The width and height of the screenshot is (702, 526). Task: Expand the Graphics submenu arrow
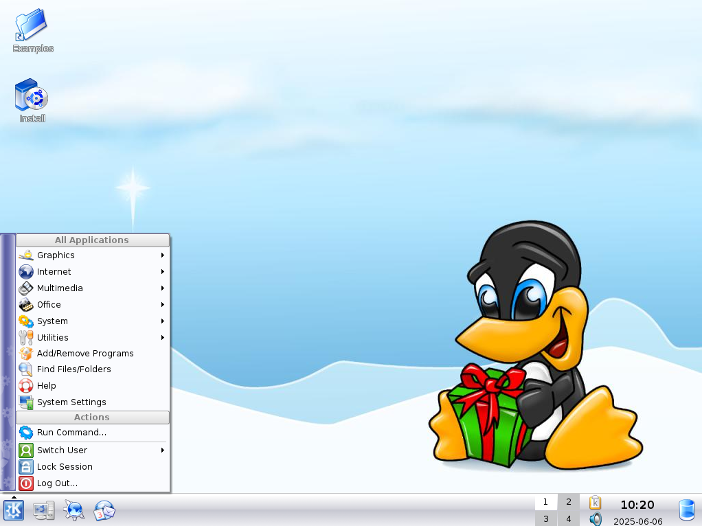[x=163, y=255]
